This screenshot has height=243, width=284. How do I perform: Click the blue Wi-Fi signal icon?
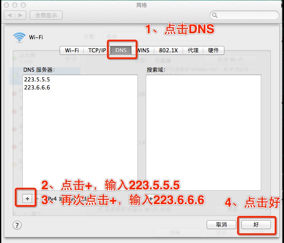click(x=19, y=38)
